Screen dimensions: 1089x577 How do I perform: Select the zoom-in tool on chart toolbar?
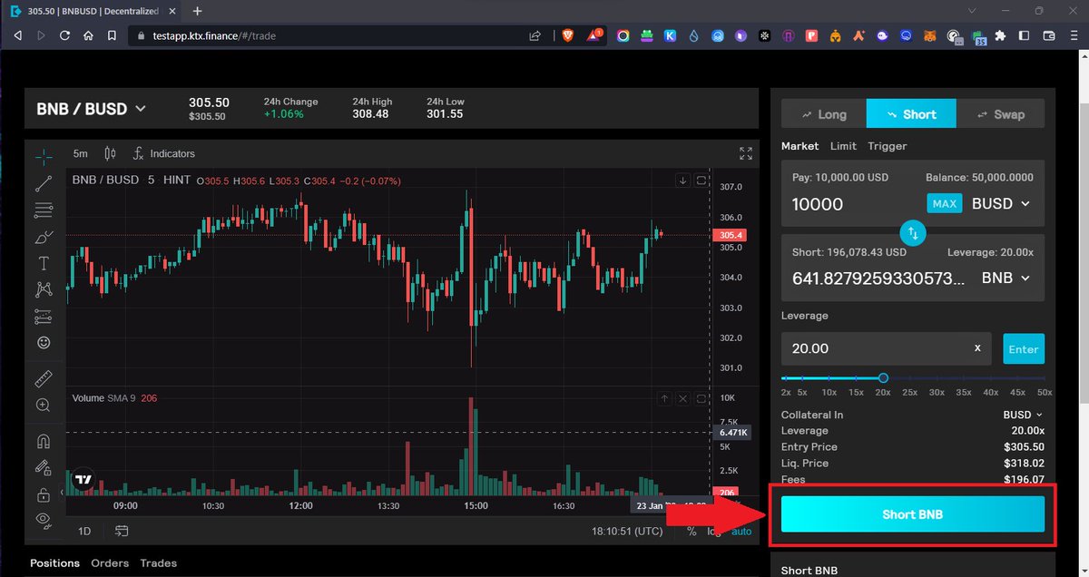coord(44,406)
